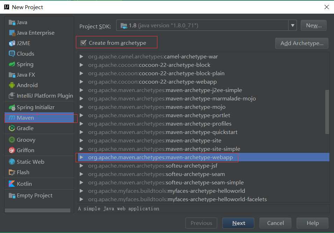334x233 pixels.
Task: Select maven-archetype-profiles row text
Action: pos(160,124)
